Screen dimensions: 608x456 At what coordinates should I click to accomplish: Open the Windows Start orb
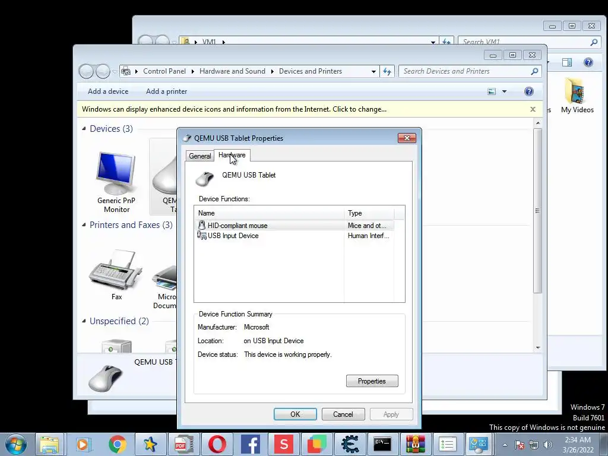(16, 444)
